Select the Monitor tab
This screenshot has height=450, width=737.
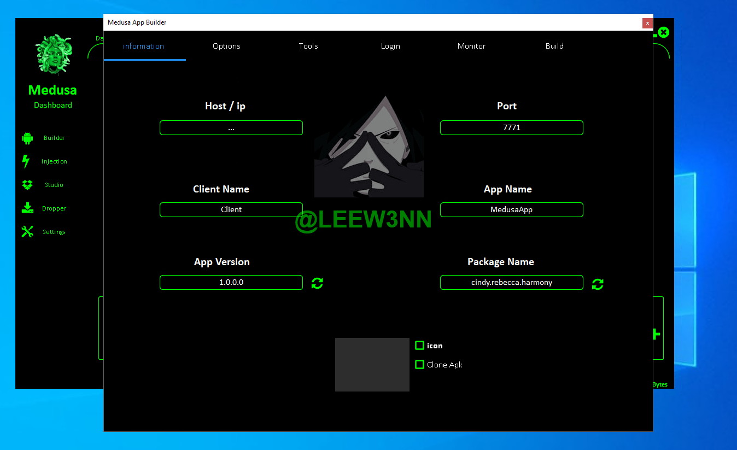(471, 46)
